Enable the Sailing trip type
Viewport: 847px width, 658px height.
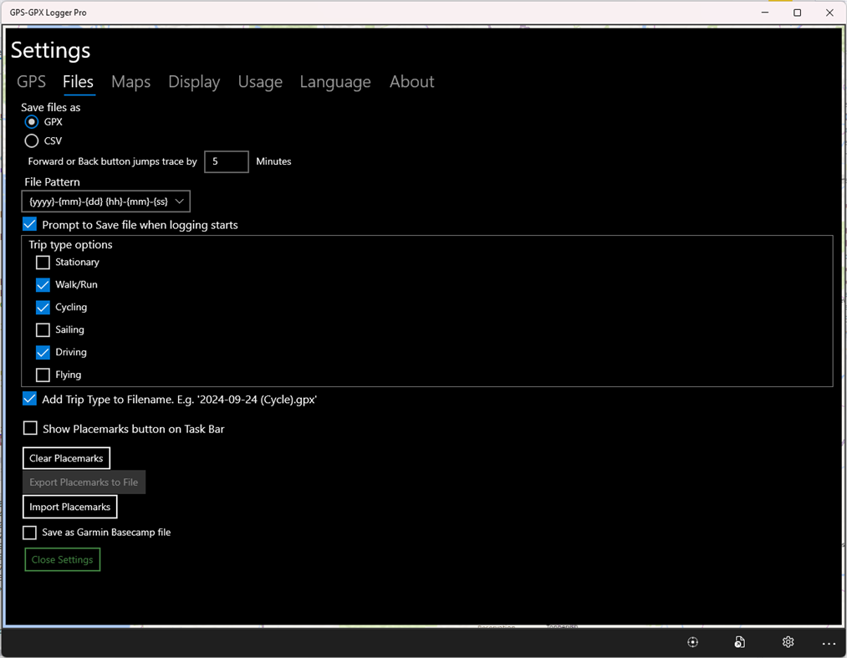pyautogui.click(x=43, y=329)
